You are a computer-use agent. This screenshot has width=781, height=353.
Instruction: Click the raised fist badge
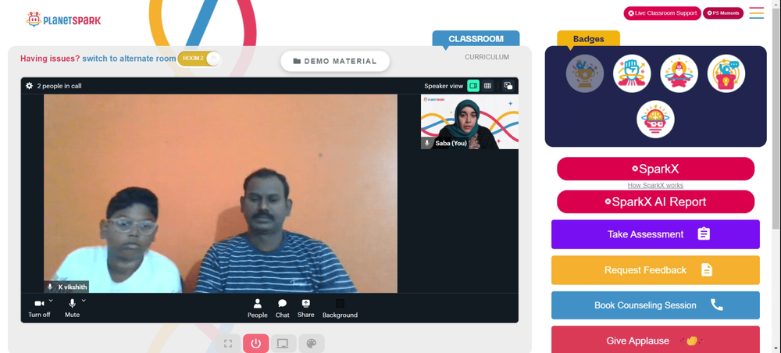pos(632,73)
